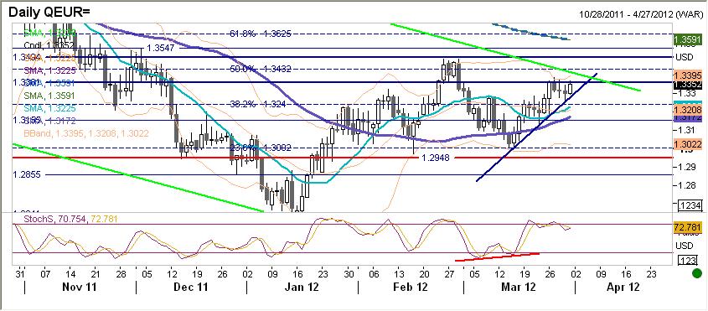
Task: Click the .123 precision box on stochastic axis
Action: pos(689,260)
